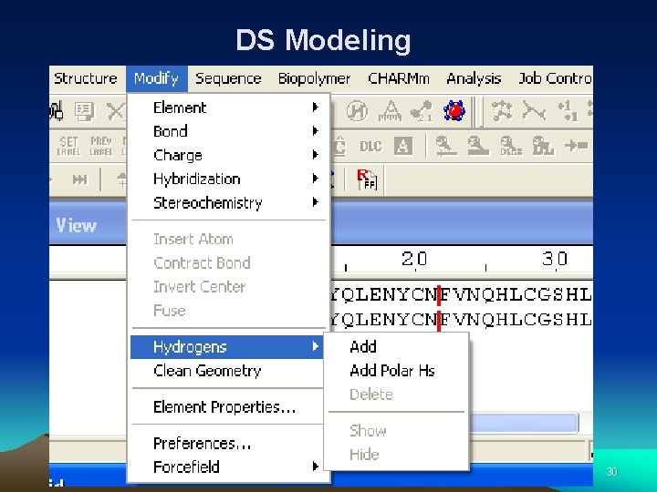Click the hydrogen H circle toolbar icon
657x492 pixels.
(357, 111)
